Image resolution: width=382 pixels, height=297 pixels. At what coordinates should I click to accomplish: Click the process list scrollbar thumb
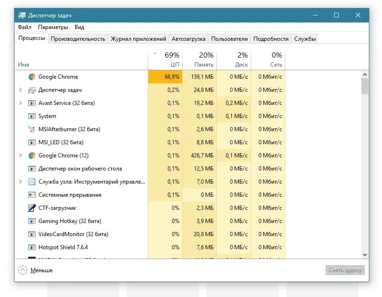point(365,86)
